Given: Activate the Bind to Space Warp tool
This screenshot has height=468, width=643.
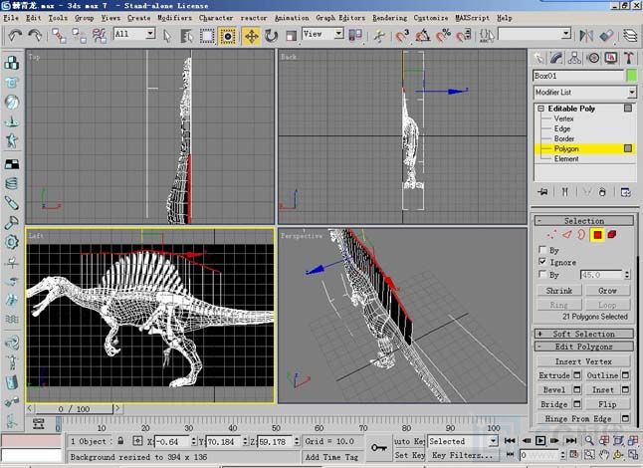Looking at the screenshot, I should click(100, 36).
